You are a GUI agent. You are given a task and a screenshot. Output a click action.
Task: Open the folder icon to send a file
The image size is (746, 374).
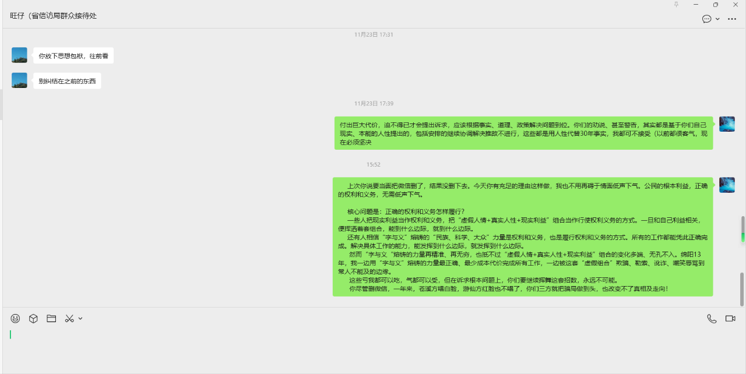tap(52, 318)
